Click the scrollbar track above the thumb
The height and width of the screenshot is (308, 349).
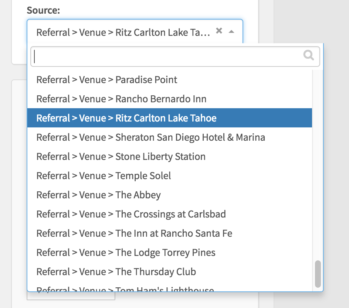(x=318, y=165)
